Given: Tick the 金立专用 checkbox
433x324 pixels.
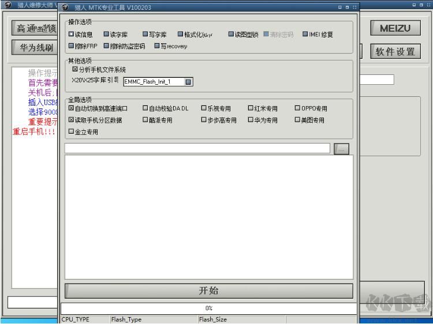Looking at the screenshot, I should (71, 131).
